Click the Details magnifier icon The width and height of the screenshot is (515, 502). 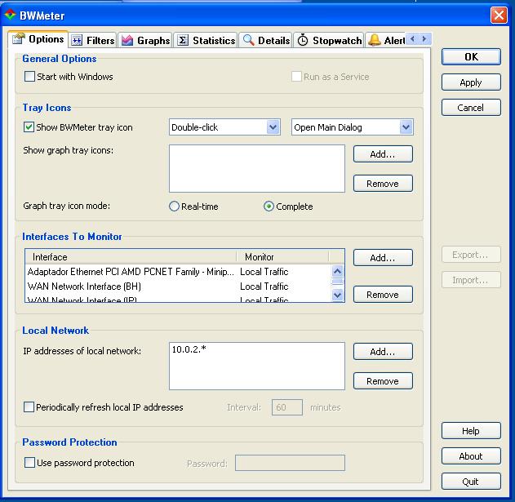(x=248, y=41)
